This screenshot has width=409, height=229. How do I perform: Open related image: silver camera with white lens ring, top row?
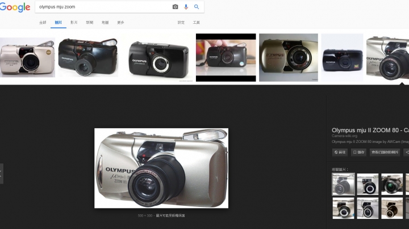(368, 184)
